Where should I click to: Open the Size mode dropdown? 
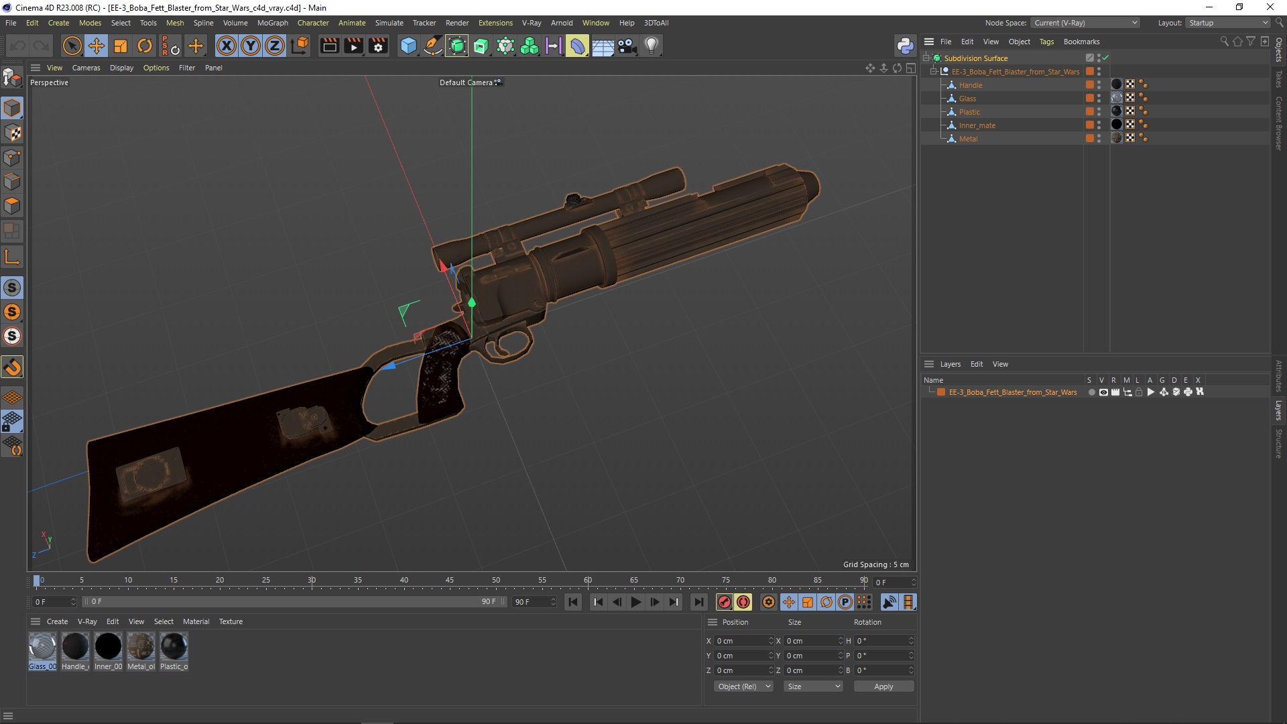(813, 686)
